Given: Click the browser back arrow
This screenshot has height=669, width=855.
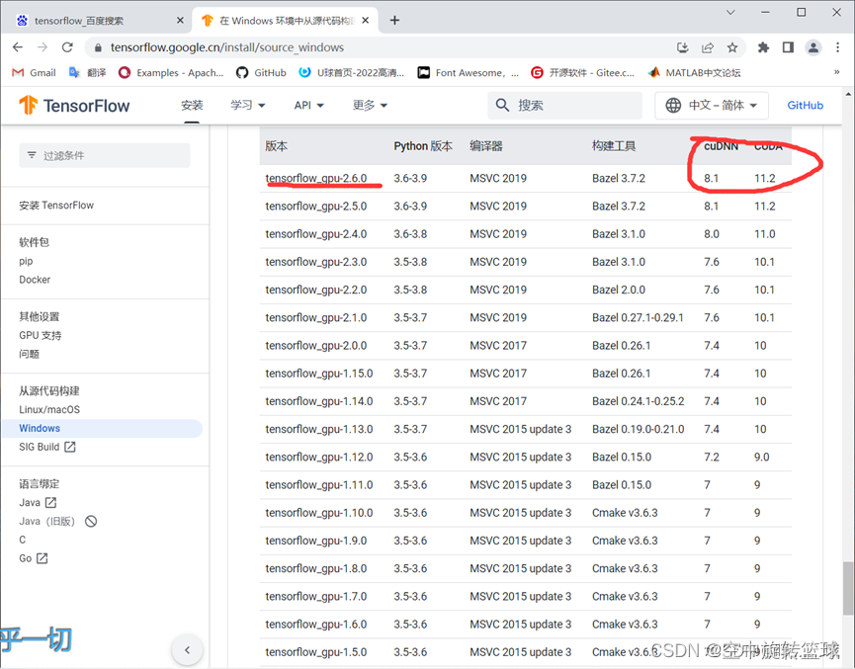Looking at the screenshot, I should (18, 47).
